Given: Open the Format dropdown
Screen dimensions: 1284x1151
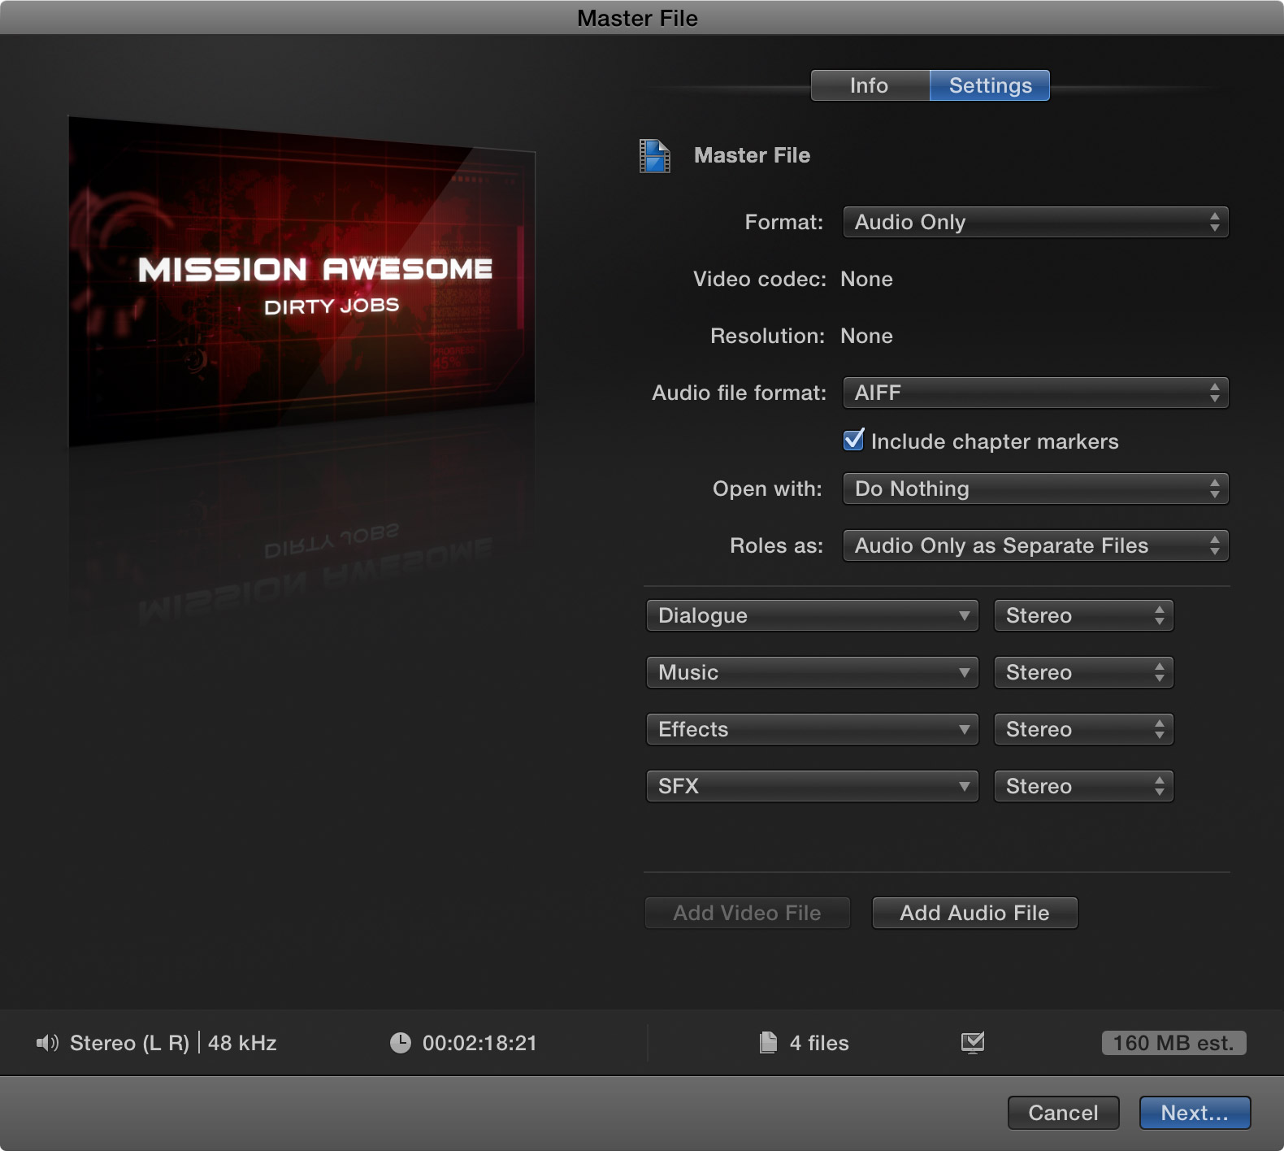Looking at the screenshot, I should tap(1035, 222).
